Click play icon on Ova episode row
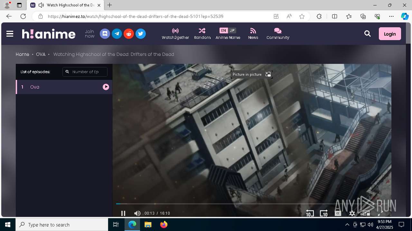This screenshot has width=412, height=231. point(106,87)
